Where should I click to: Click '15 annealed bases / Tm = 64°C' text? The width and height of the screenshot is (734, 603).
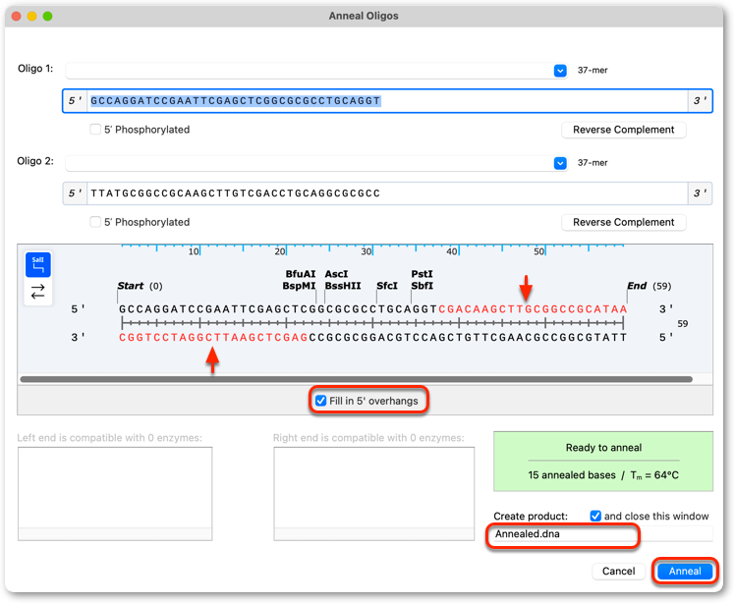pos(603,475)
